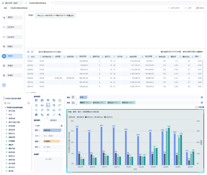Click the blue plus add-step button
The image size is (207, 175).
(x=4, y=85)
